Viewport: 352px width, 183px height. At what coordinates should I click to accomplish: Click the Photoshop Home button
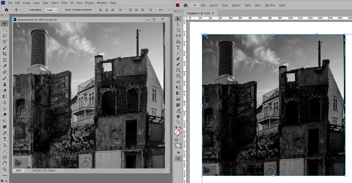pos(6,10)
